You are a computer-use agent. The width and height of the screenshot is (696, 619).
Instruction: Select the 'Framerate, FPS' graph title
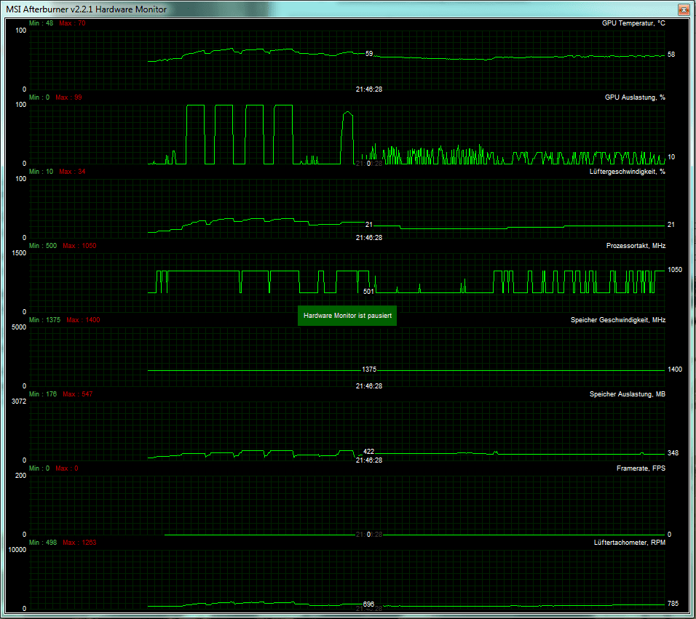pyautogui.click(x=641, y=468)
